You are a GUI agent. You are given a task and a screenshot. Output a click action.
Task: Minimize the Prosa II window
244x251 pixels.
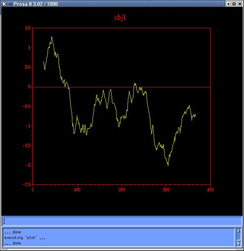[228, 4]
